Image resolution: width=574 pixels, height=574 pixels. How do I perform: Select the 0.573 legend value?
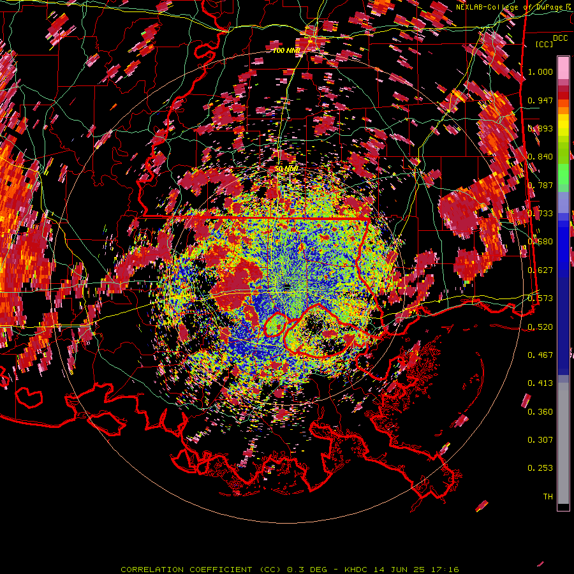[x=540, y=298]
